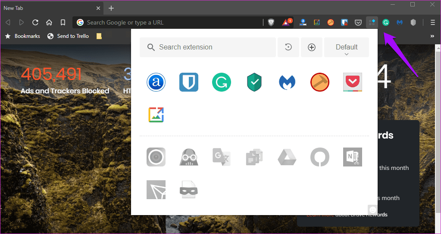Click the 405,491 ads blocked counter
This screenshot has width=441, height=234.
pyautogui.click(x=51, y=74)
